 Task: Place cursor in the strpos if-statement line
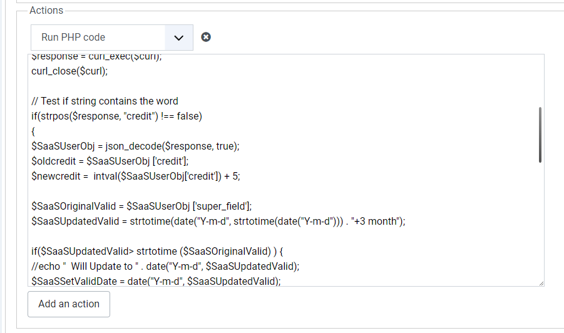116,116
